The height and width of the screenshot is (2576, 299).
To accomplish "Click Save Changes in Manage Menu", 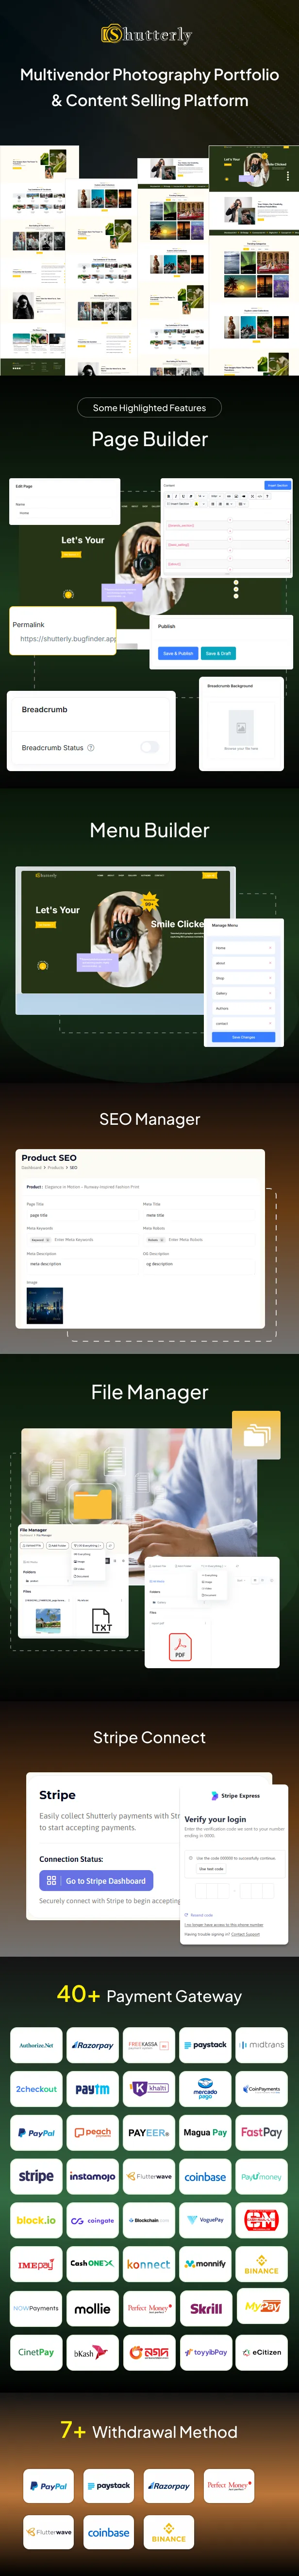I will (243, 1037).
